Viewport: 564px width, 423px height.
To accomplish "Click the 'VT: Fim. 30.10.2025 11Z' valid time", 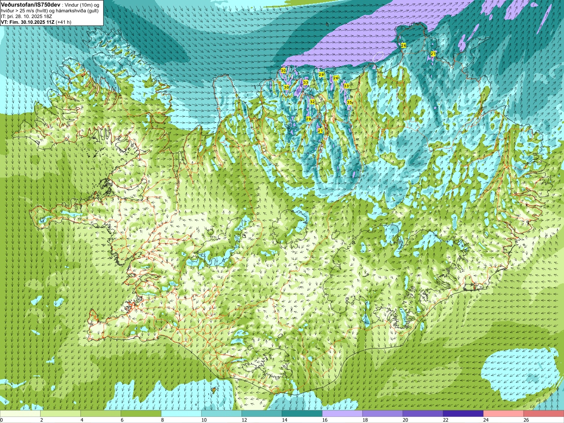I will pyautogui.click(x=28, y=22).
